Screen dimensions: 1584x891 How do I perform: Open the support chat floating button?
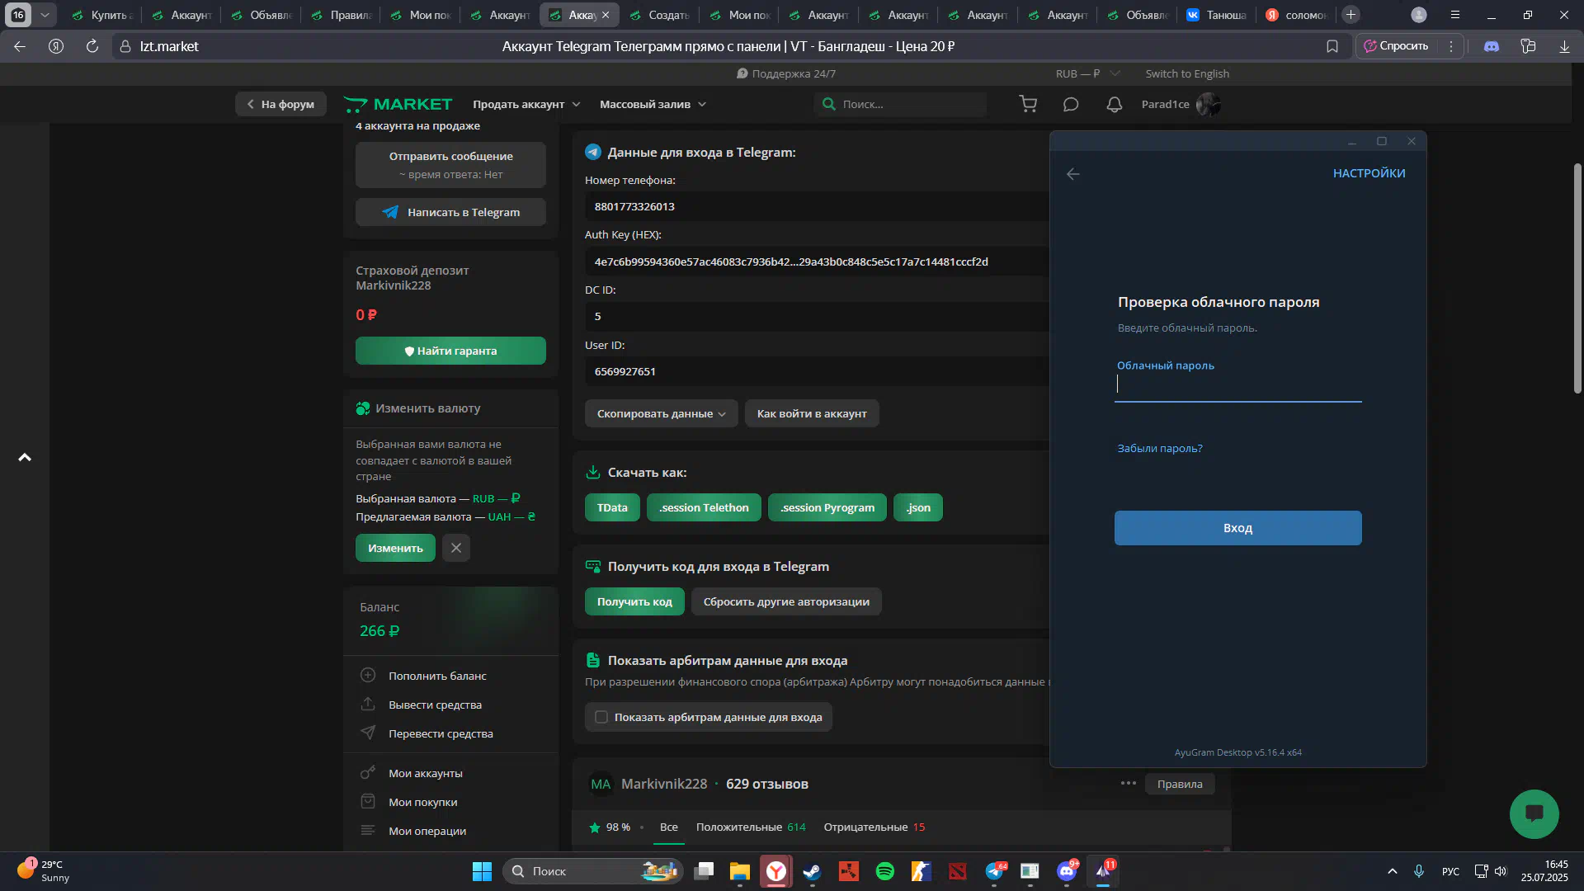point(1534,813)
